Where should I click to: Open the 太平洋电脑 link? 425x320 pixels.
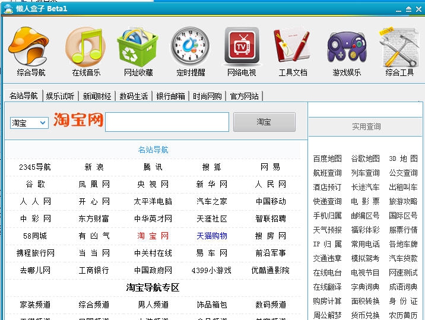[153, 201]
